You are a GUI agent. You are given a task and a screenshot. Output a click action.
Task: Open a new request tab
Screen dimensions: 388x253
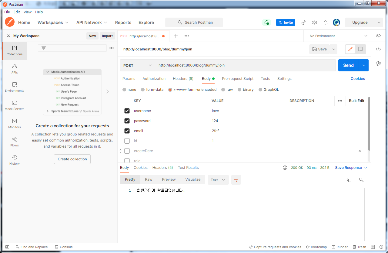176,36
